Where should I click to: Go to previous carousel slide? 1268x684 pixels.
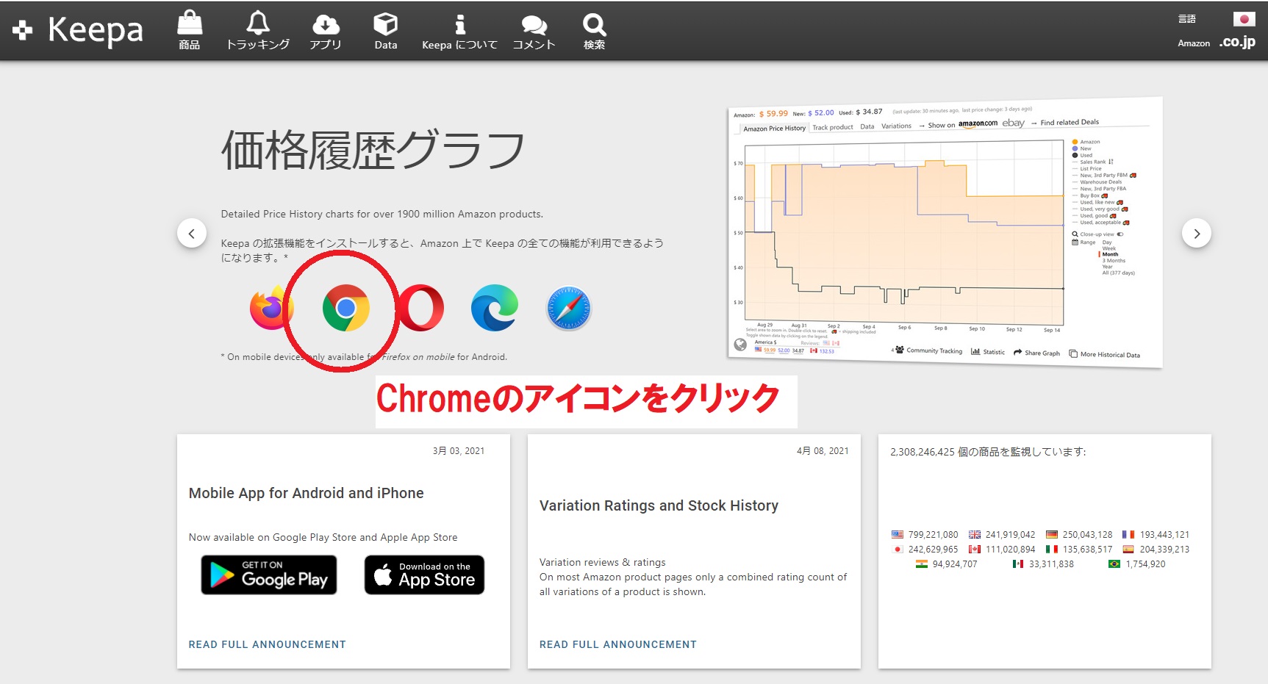click(192, 234)
